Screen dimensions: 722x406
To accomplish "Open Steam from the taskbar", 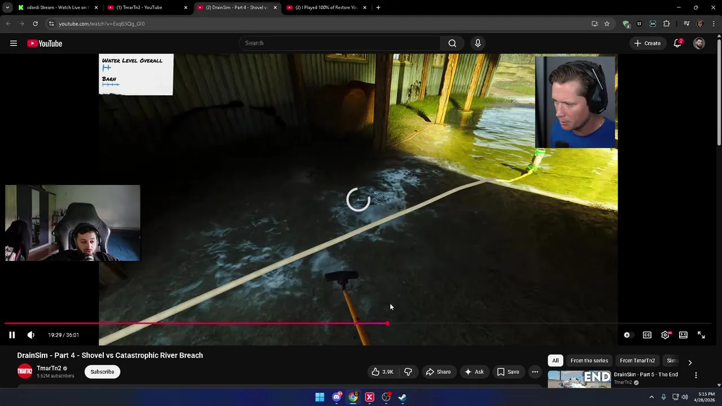I will coord(402,397).
